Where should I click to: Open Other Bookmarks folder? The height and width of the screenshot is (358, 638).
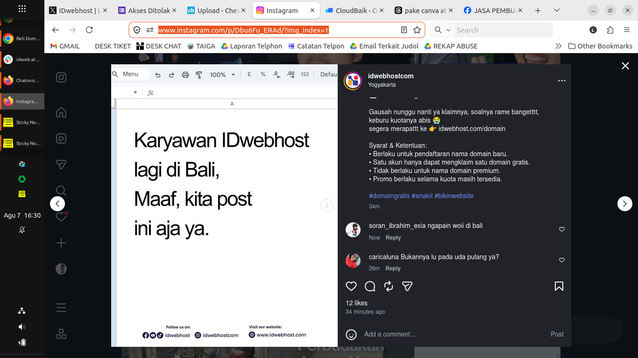[x=600, y=46]
